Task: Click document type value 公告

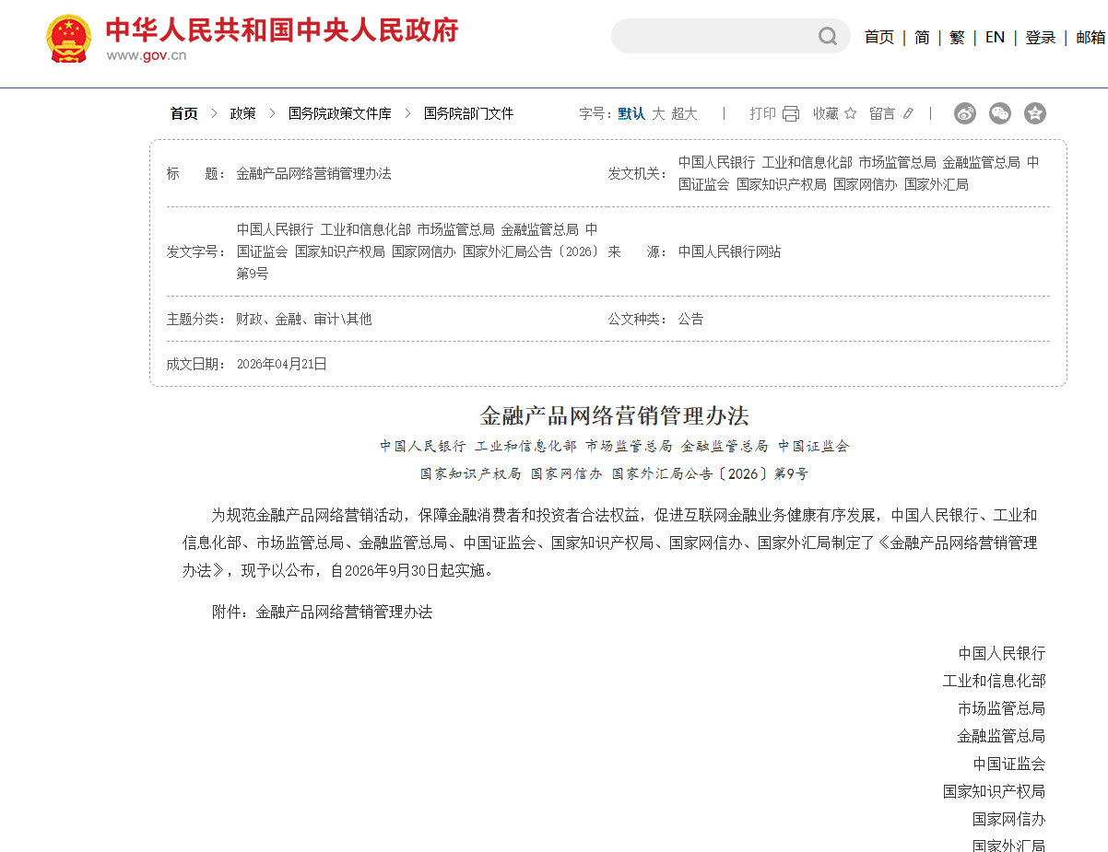Action: pyautogui.click(x=690, y=319)
